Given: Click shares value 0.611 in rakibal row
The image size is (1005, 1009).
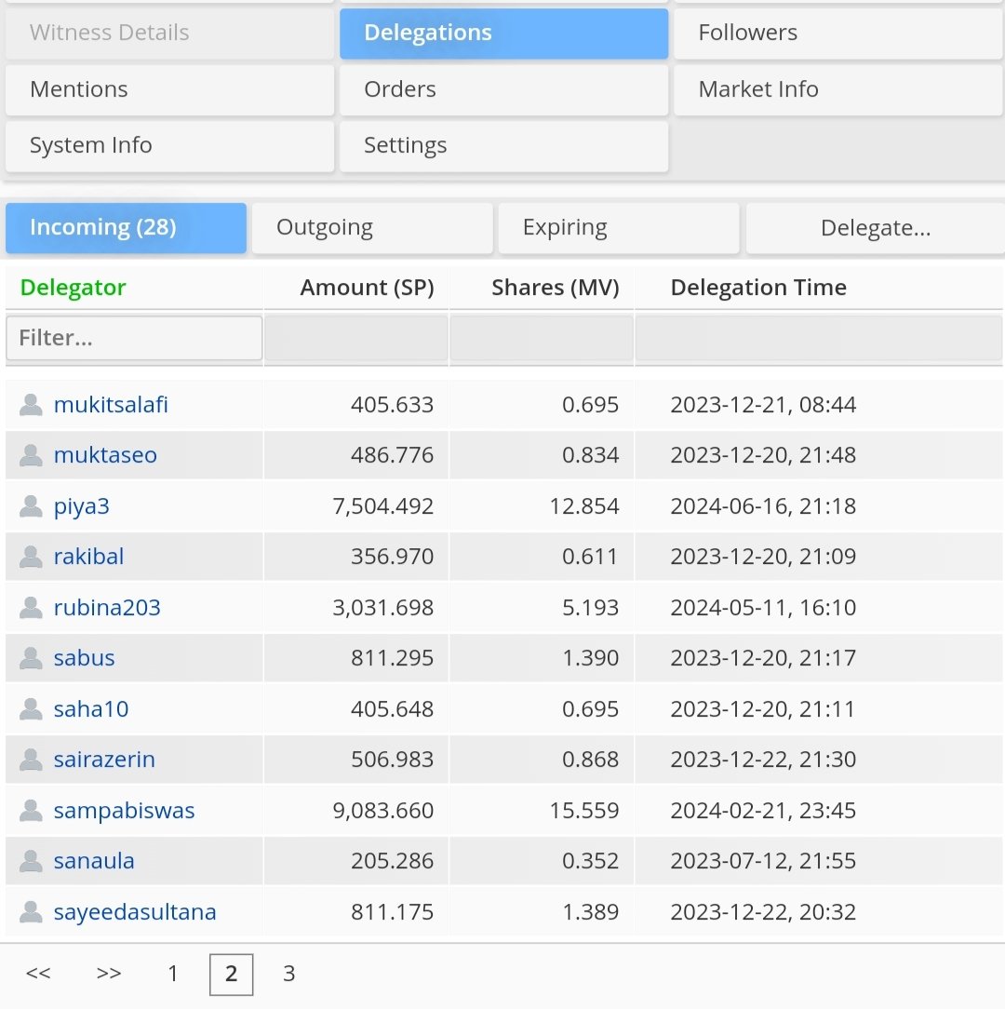Looking at the screenshot, I should (591, 557).
